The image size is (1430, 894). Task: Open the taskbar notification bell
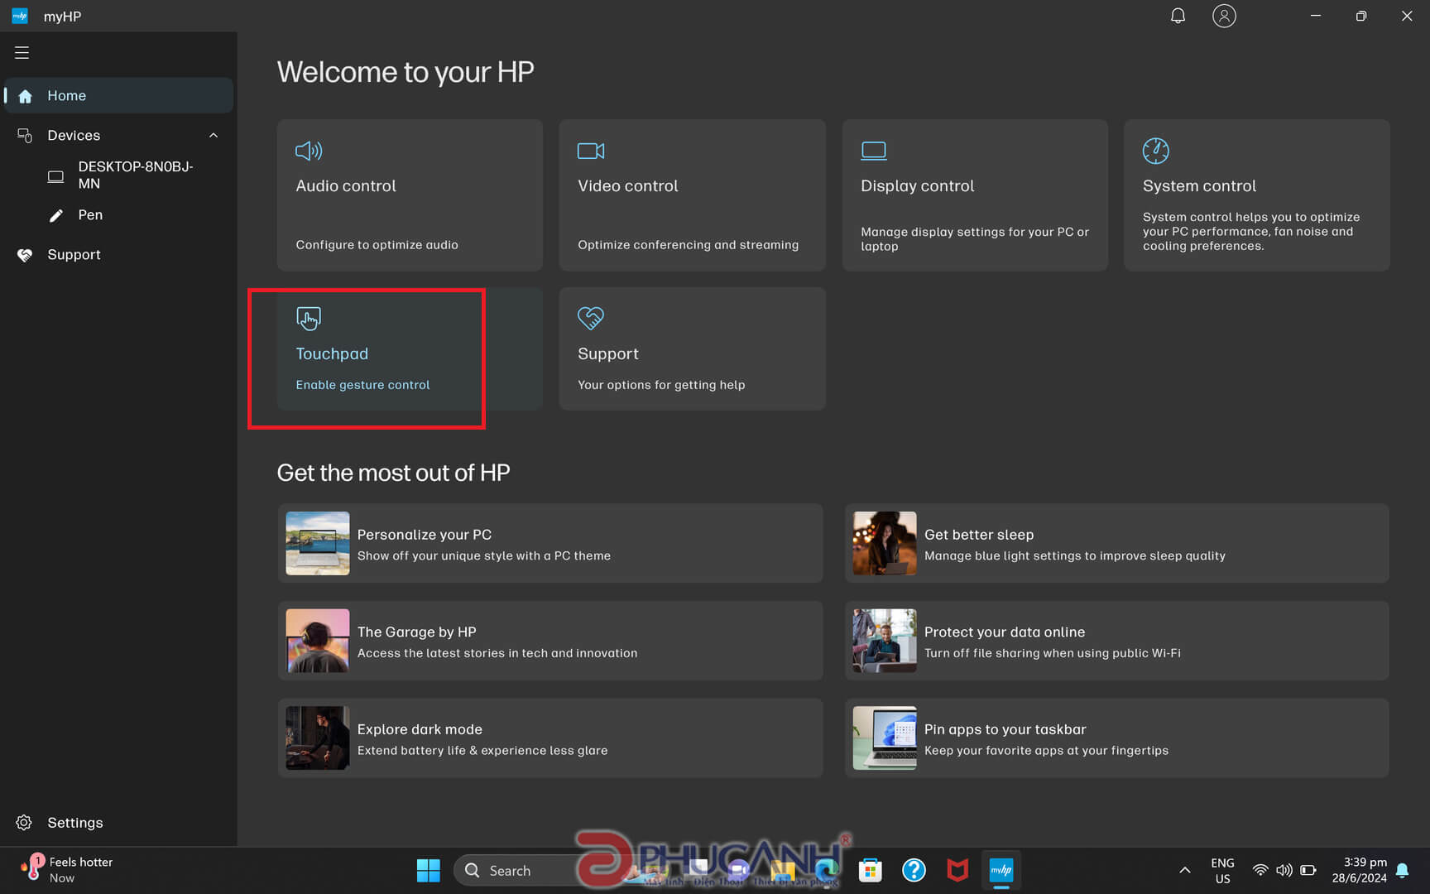1402,870
